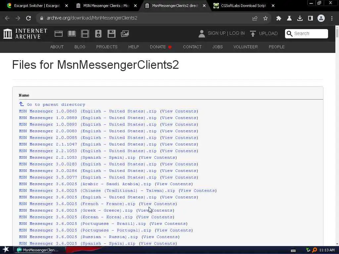Click the UPLOAD link text
This screenshot has height=254, width=339.
pyautogui.click(x=268, y=33)
